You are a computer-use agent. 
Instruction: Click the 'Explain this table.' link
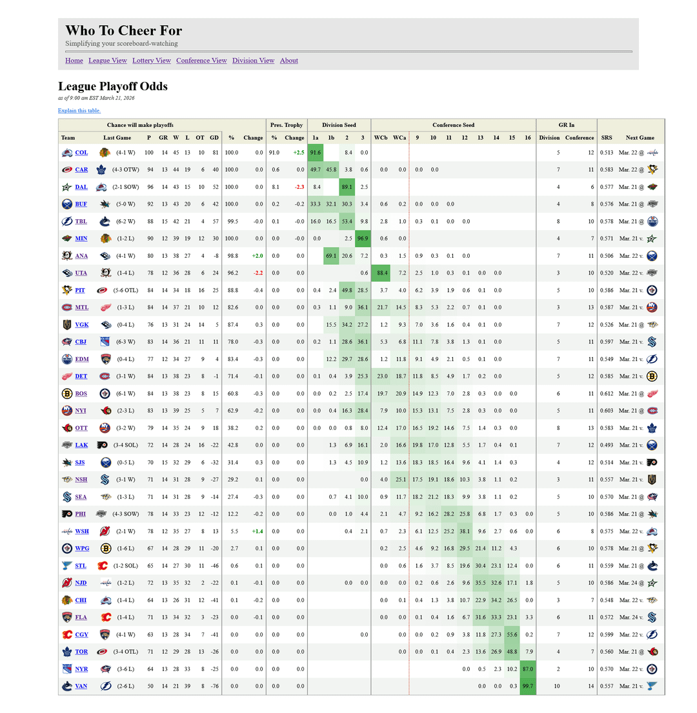tap(79, 111)
